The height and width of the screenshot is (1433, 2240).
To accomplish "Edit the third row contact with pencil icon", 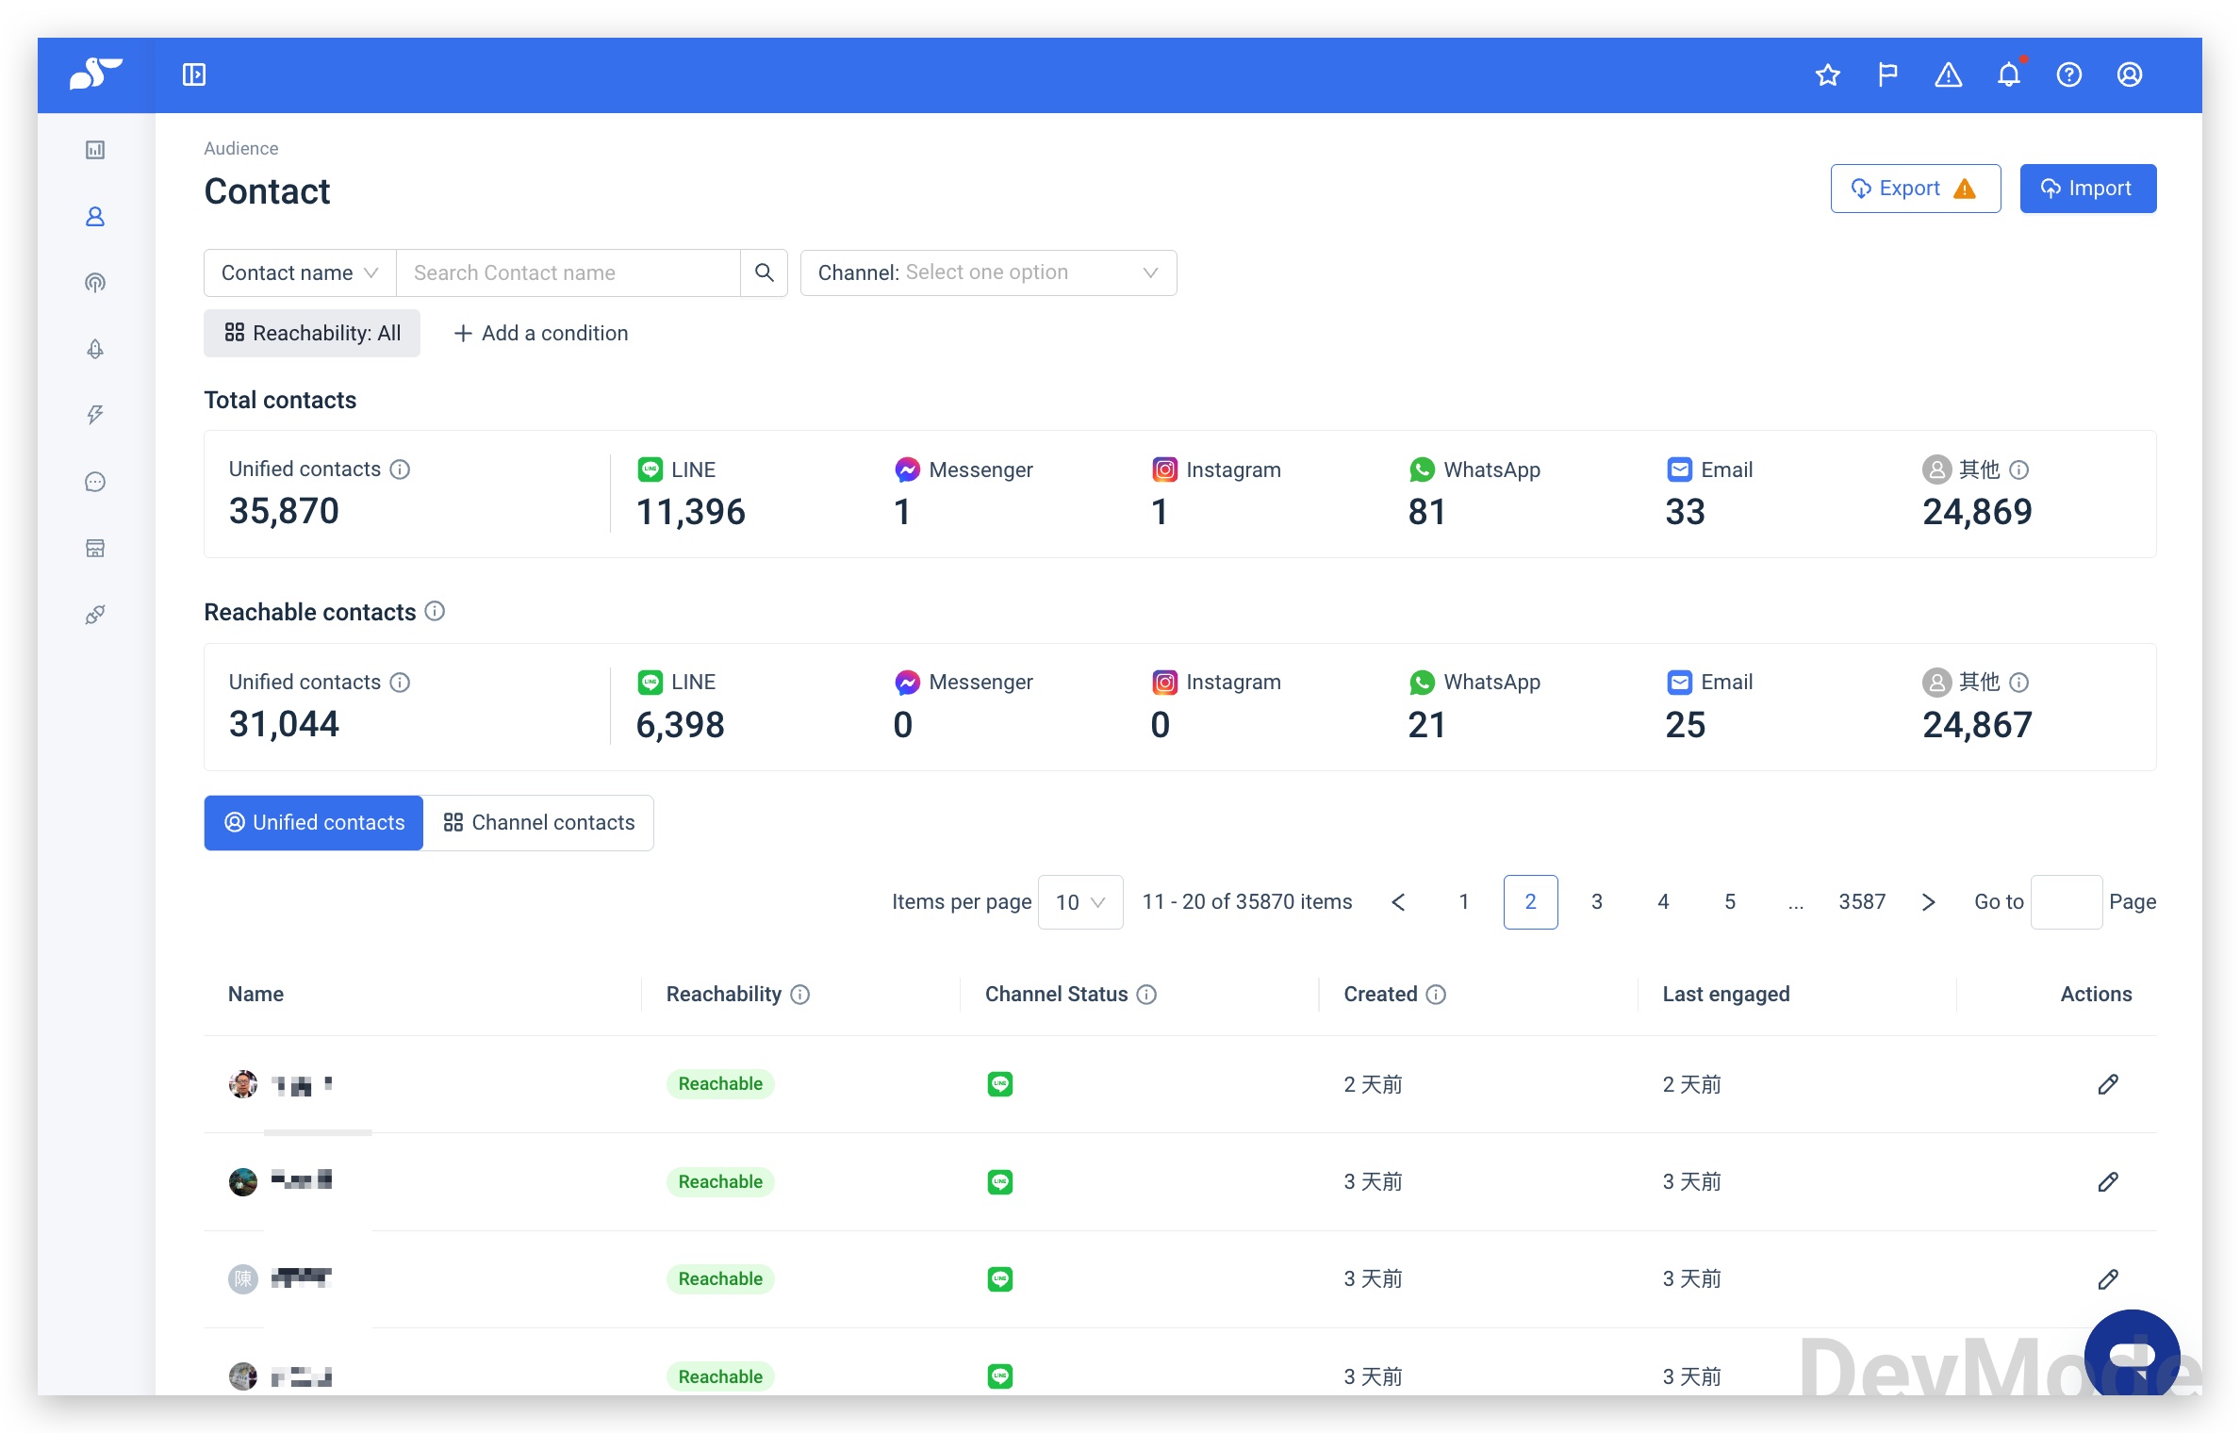I will 2108,1279.
